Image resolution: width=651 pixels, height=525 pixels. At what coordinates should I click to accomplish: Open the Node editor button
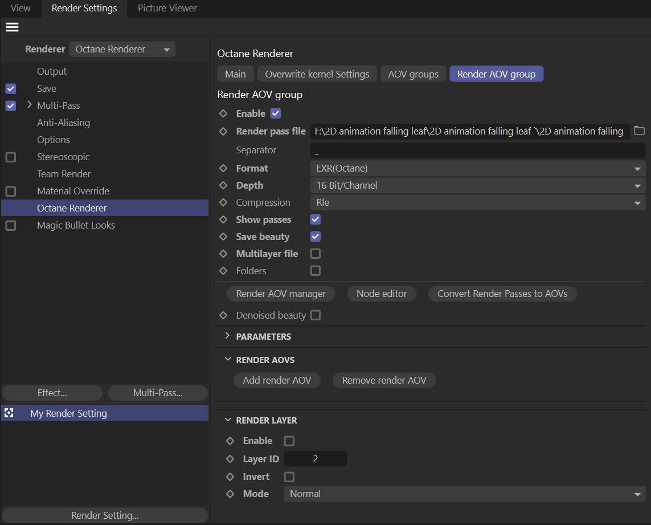382,294
